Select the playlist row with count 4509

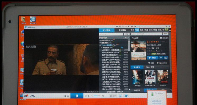[x=114, y=52]
